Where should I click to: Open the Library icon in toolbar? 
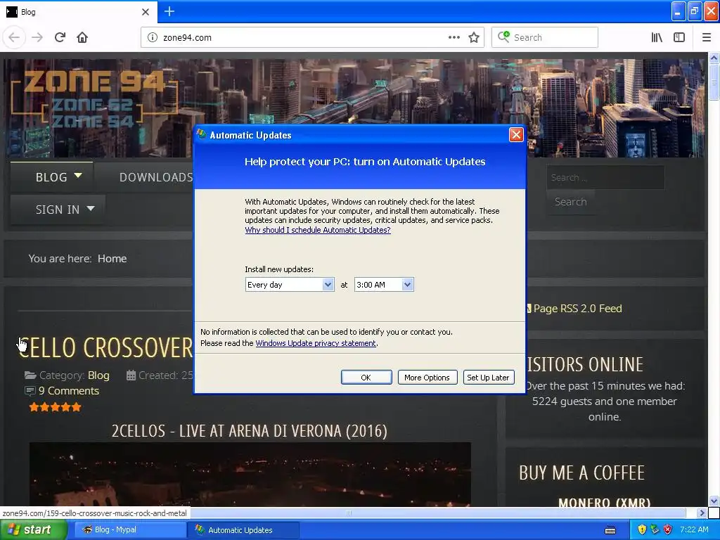coord(657,37)
